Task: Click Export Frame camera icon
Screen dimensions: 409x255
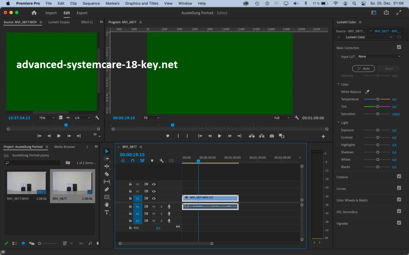Action: click(x=272, y=136)
